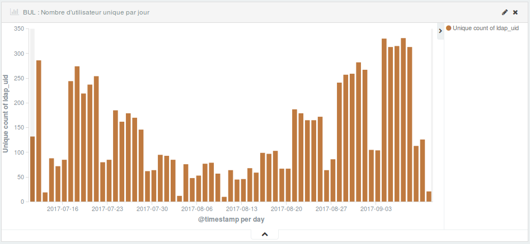Viewport: 530px width, 244px height.
Task: Toggle the 'Unique count of ldap_uid' legend entry
Action: (x=485, y=28)
